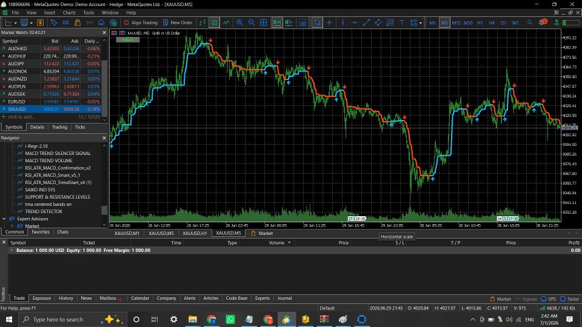Open the Signals icon in toolbar
582x327 pixels.
[89, 22]
